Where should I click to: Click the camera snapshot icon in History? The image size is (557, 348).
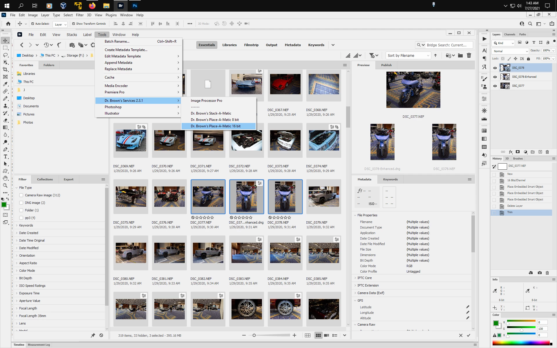tap(539, 273)
